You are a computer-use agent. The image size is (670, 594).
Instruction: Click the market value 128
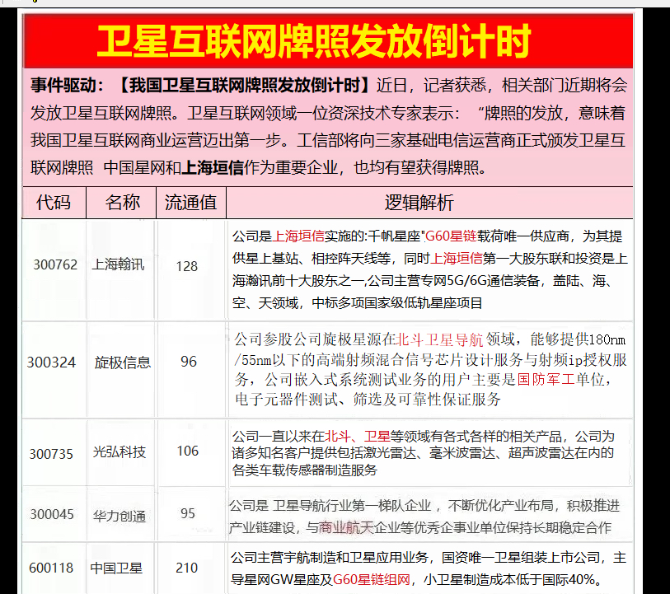coord(187,266)
